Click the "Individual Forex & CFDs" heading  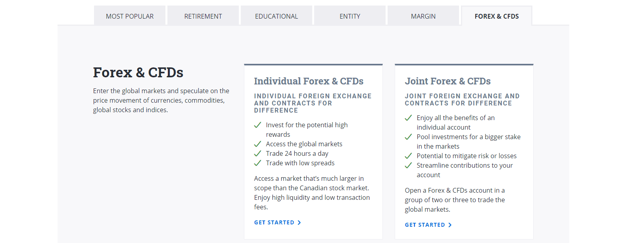[x=309, y=81]
